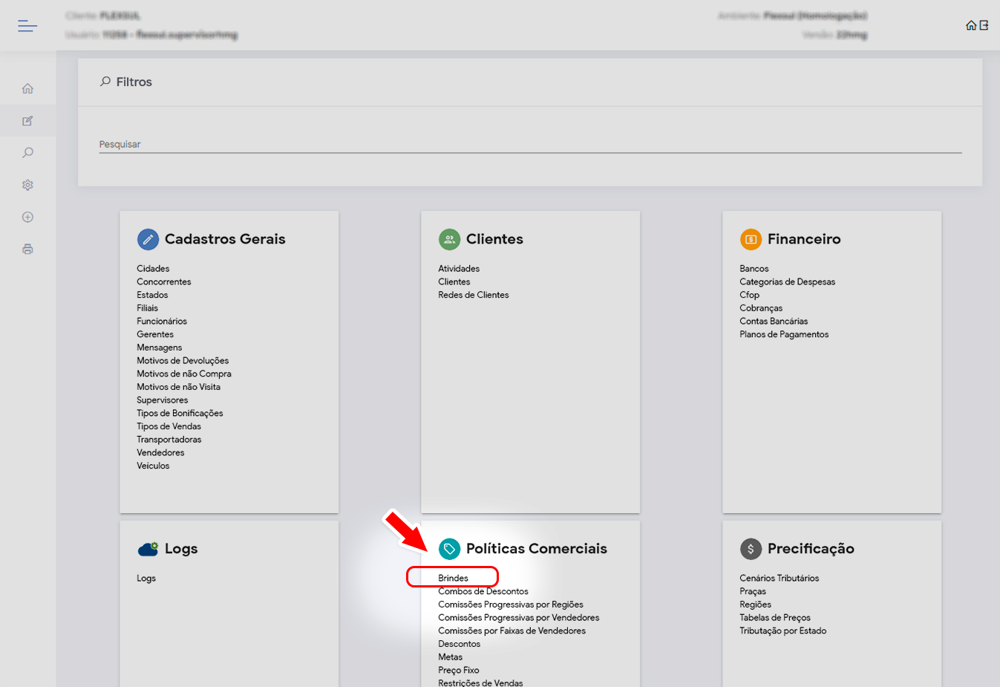Click the Políticas Comerciais tag icon
The height and width of the screenshot is (687, 1000).
click(x=449, y=549)
